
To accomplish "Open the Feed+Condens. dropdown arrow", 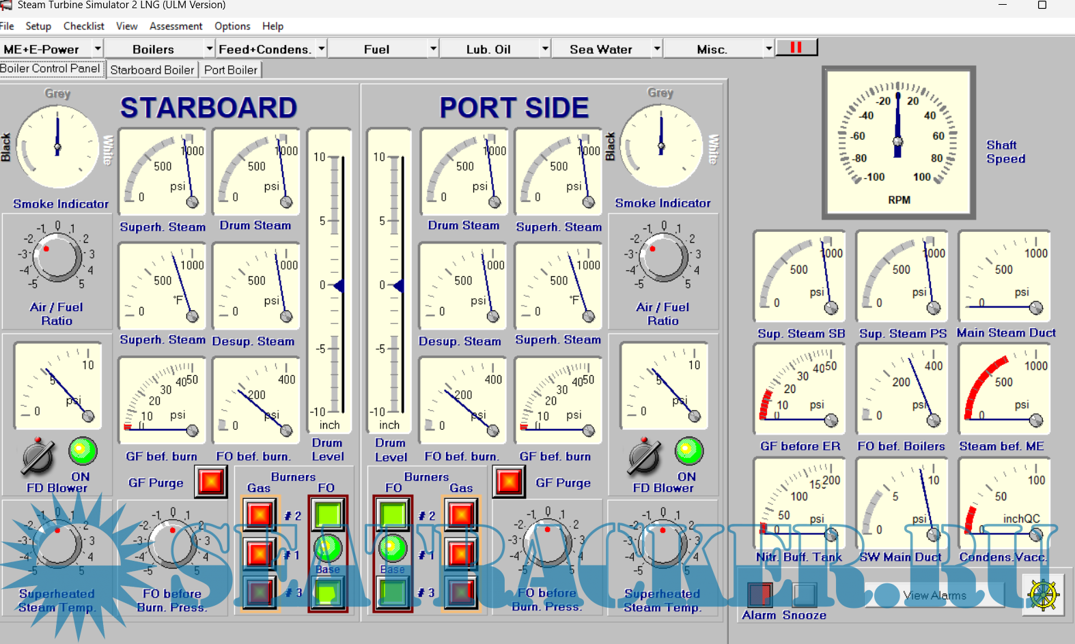I will click(x=321, y=49).
